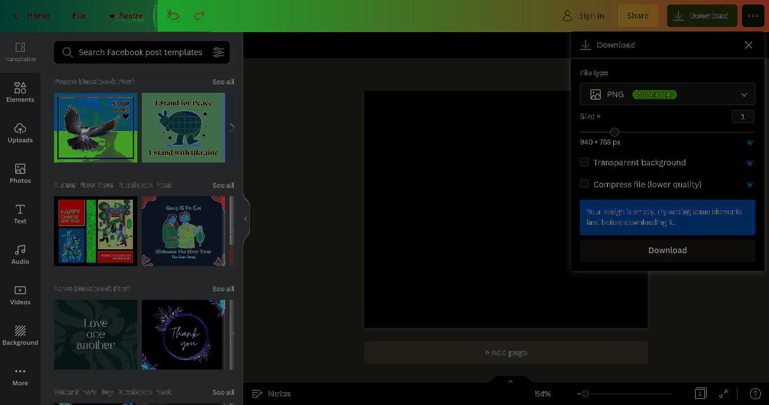Click premium crown next to Size
The width and height of the screenshot is (769, 405).
(x=749, y=142)
